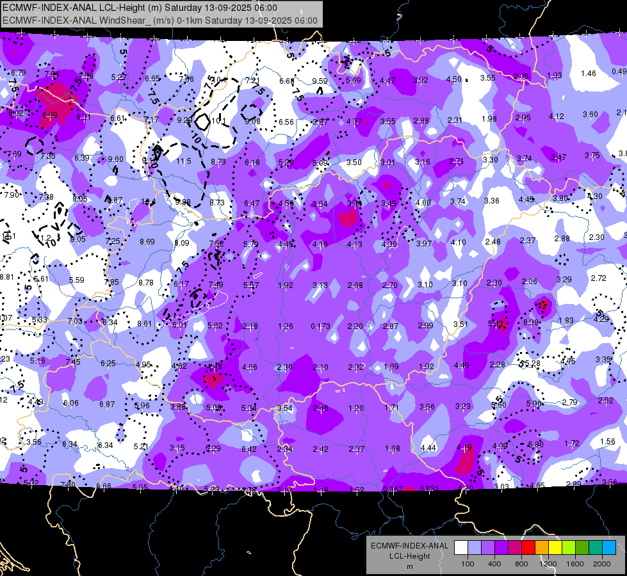Click the wind shear value 8.61
This screenshot has height=576, width=627.
pos(144,323)
